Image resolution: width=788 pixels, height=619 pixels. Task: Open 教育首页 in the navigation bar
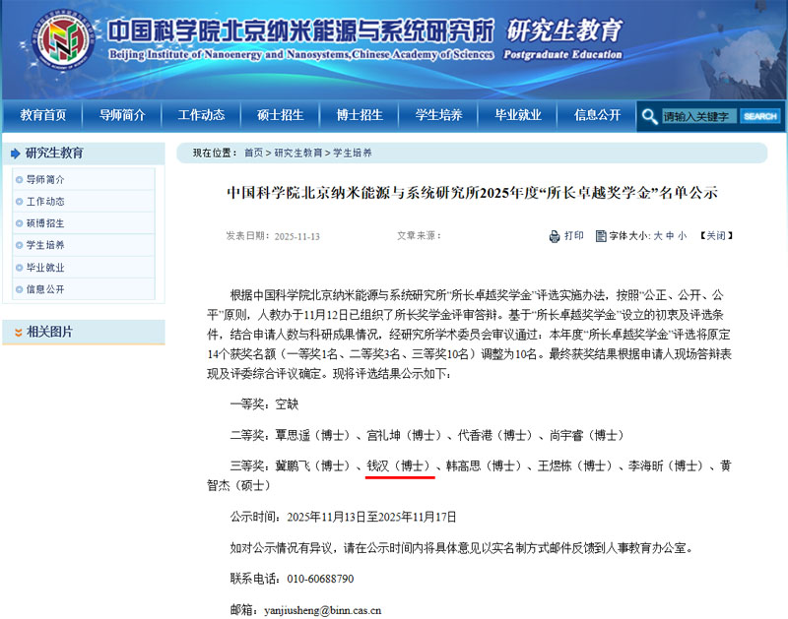click(43, 115)
